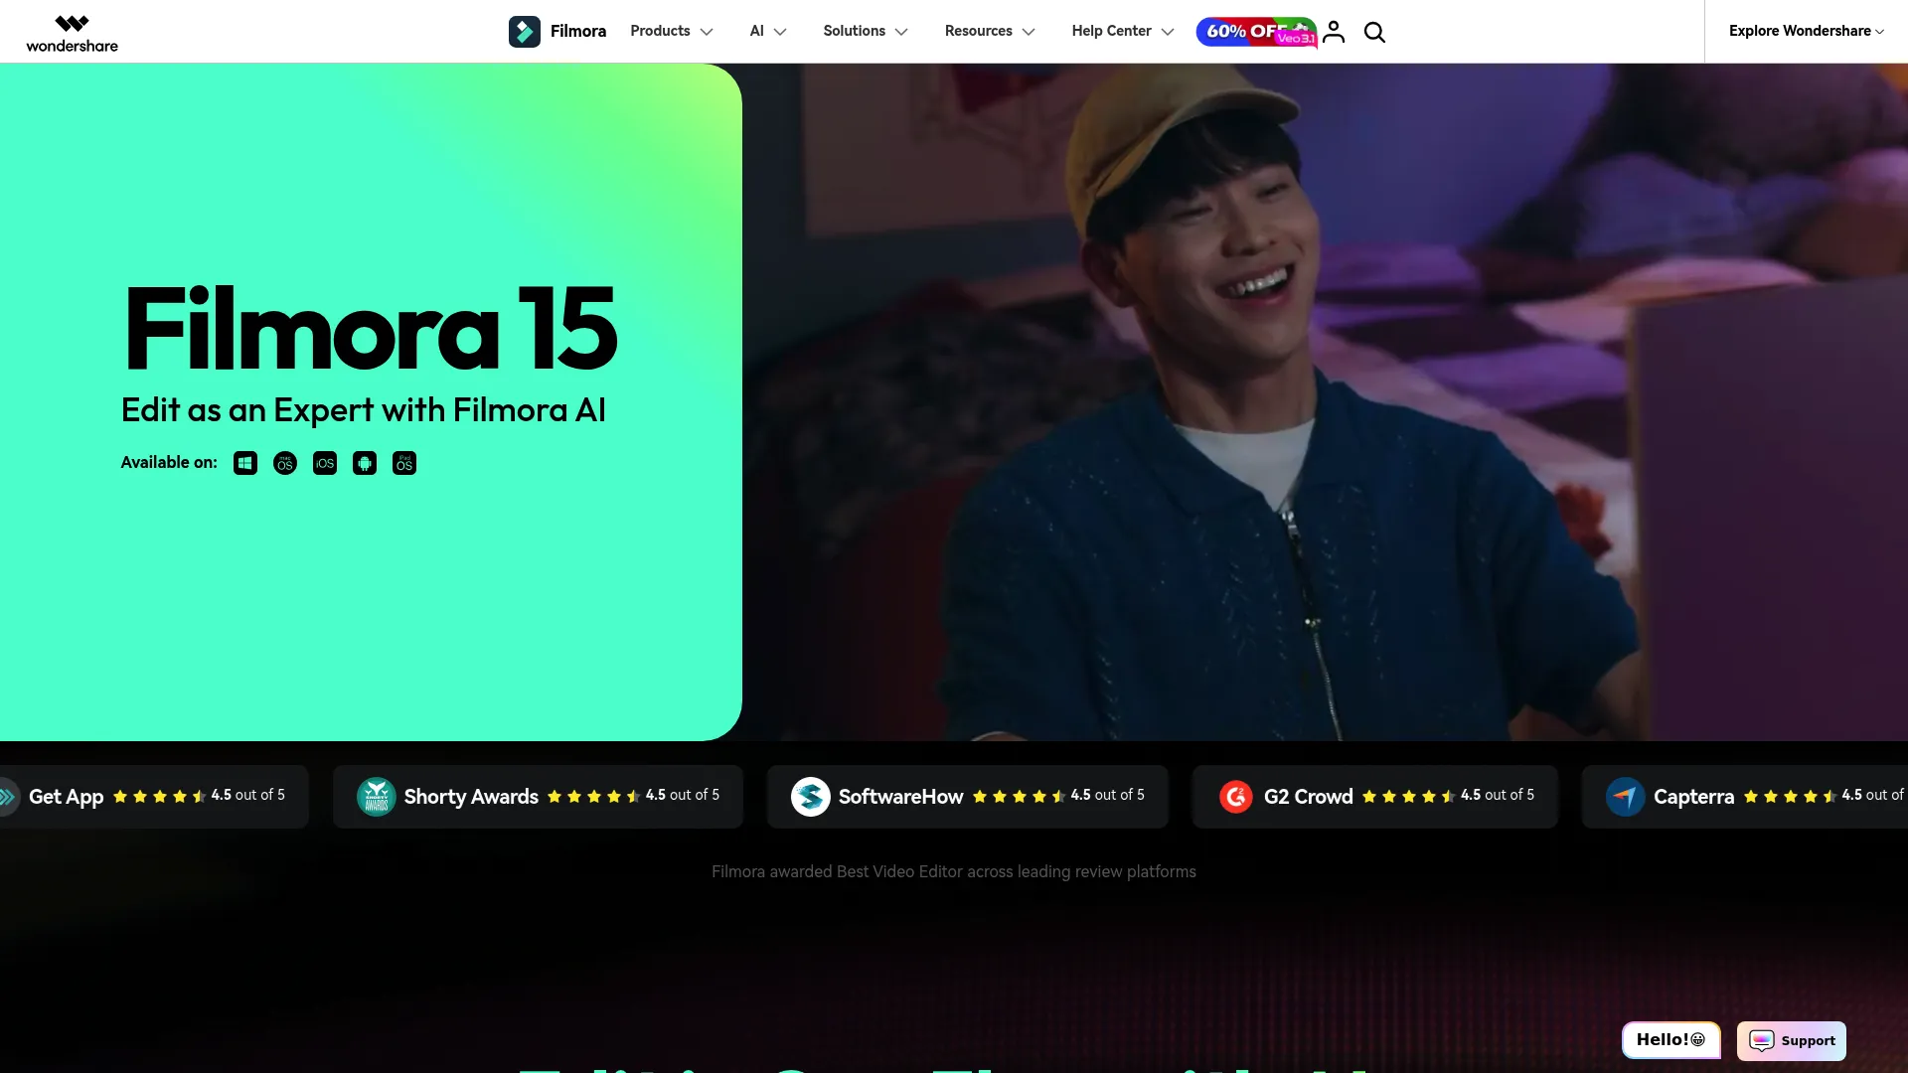Choose the Windows platform icon
Viewport: 1908px width, 1073px height.
[x=245, y=463]
